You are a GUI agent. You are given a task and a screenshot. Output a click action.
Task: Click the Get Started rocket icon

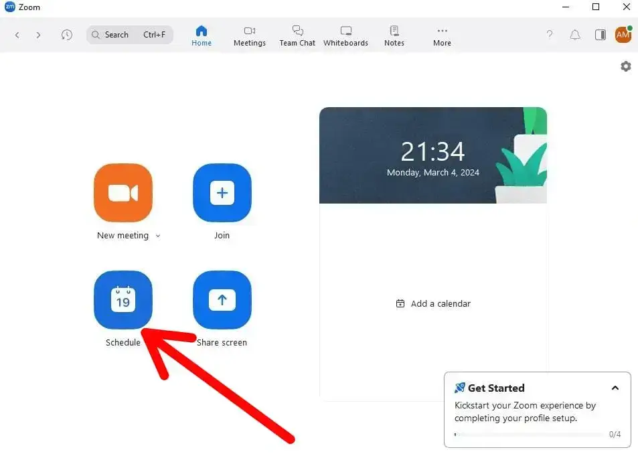(x=459, y=388)
